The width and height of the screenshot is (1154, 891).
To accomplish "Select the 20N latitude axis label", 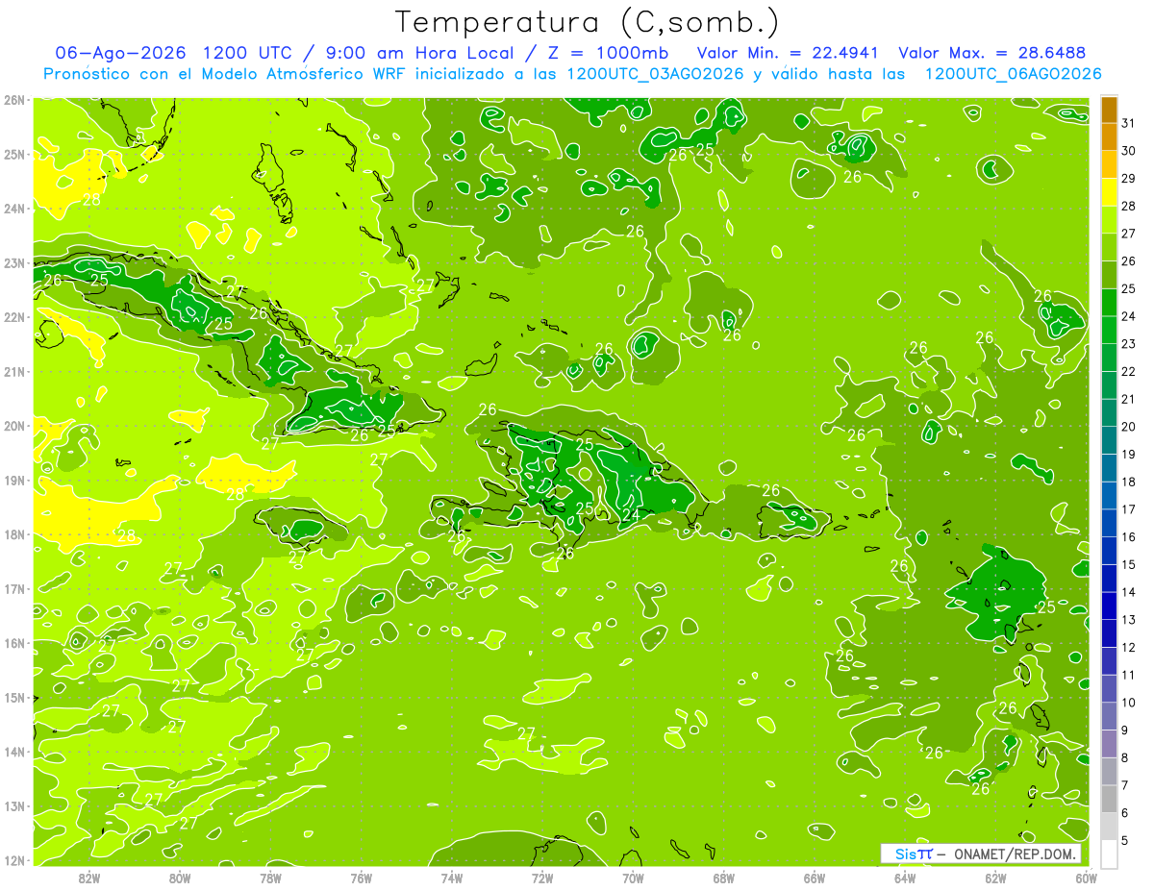I will (x=13, y=426).
